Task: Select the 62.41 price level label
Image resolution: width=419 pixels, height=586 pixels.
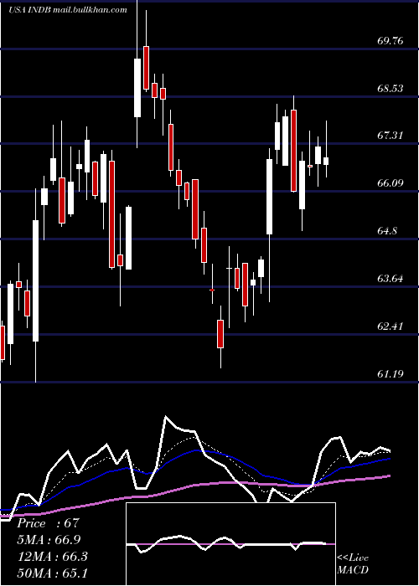Action: [x=391, y=326]
